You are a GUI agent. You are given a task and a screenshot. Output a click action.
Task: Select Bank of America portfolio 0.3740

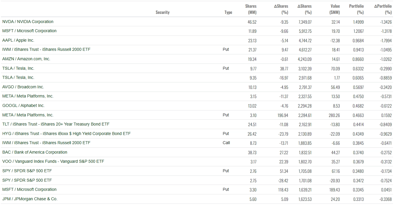pos(358,152)
